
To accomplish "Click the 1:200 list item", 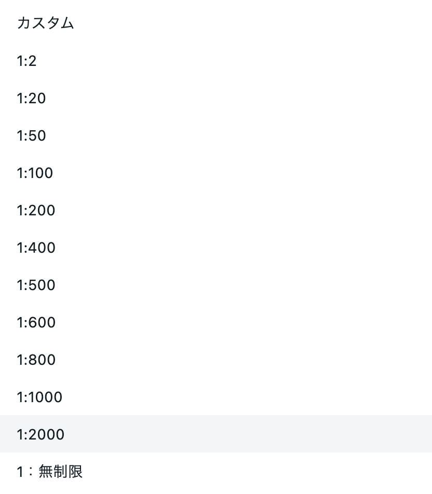I will tap(216, 210).
